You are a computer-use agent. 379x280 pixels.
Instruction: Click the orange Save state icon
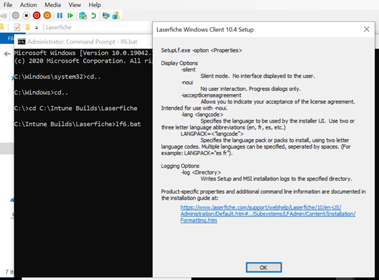[x=47, y=15]
